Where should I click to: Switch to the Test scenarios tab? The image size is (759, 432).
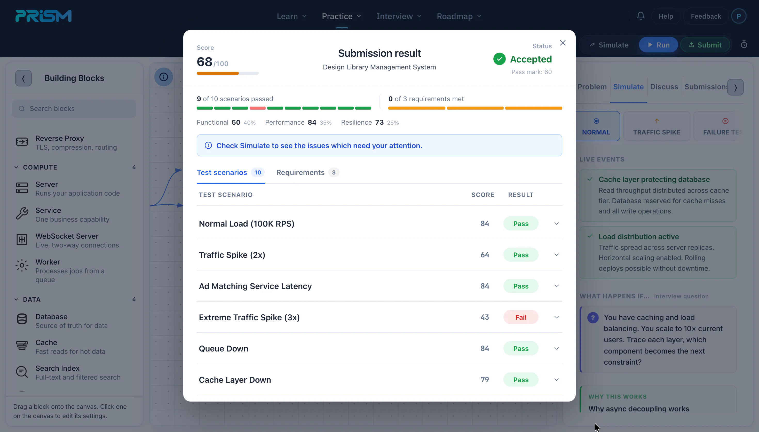(231, 172)
